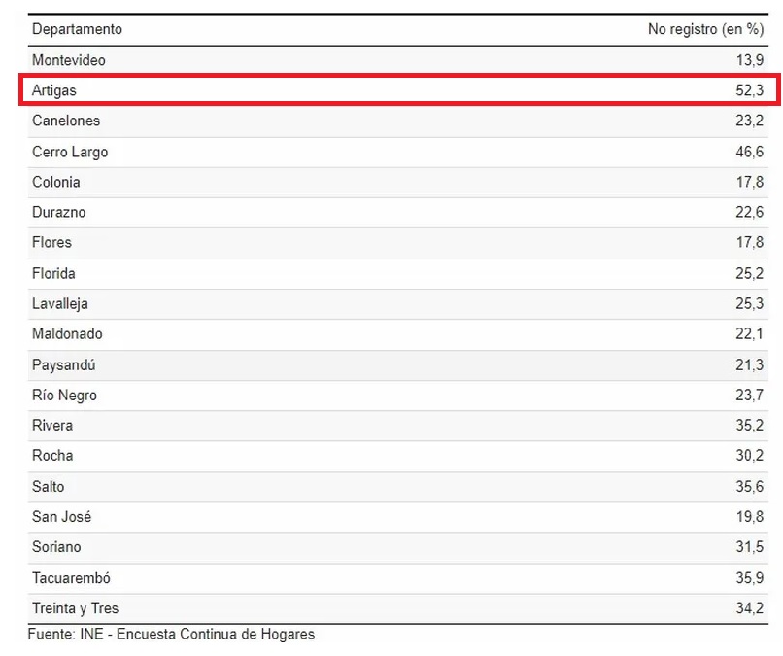783x656 pixels.
Task: Click the Río Negro department name
Action: [64, 395]
